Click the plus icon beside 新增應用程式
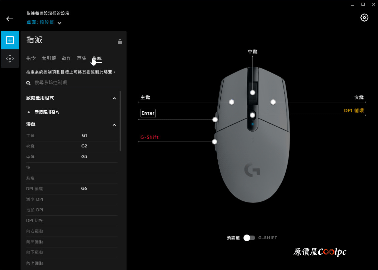Screen dimensions: 378x270 (x=29, y=112)
